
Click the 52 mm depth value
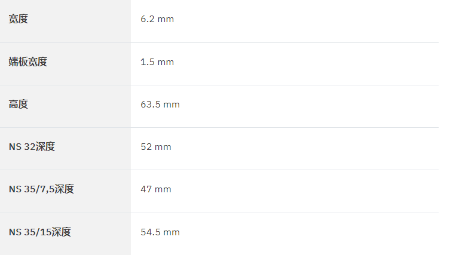[x=156, y=147]
